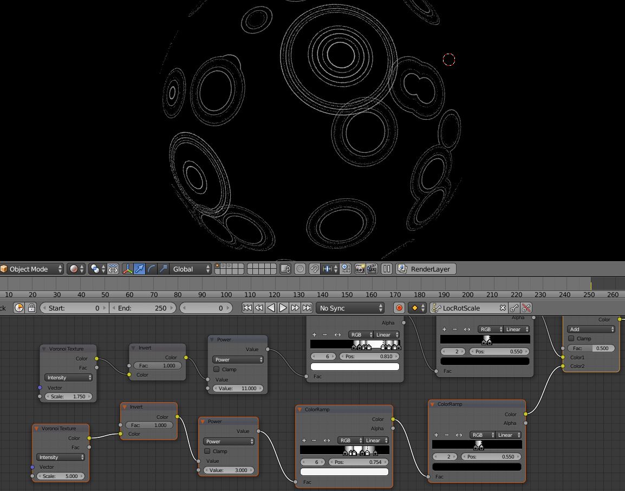
Task: Click the delete keyframes key icon
Action: point(526,308)
